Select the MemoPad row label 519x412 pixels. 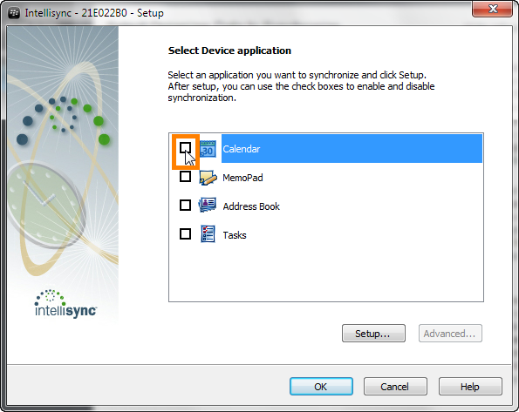pos(242,178)
